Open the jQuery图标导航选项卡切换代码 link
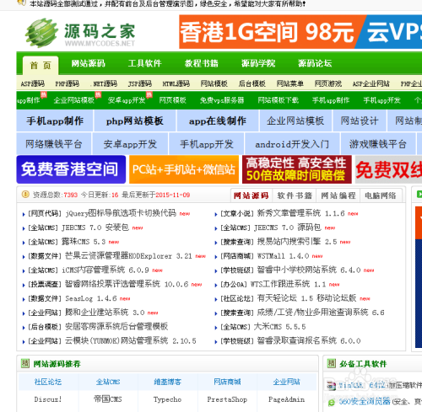422x412 pixels. 121,213
